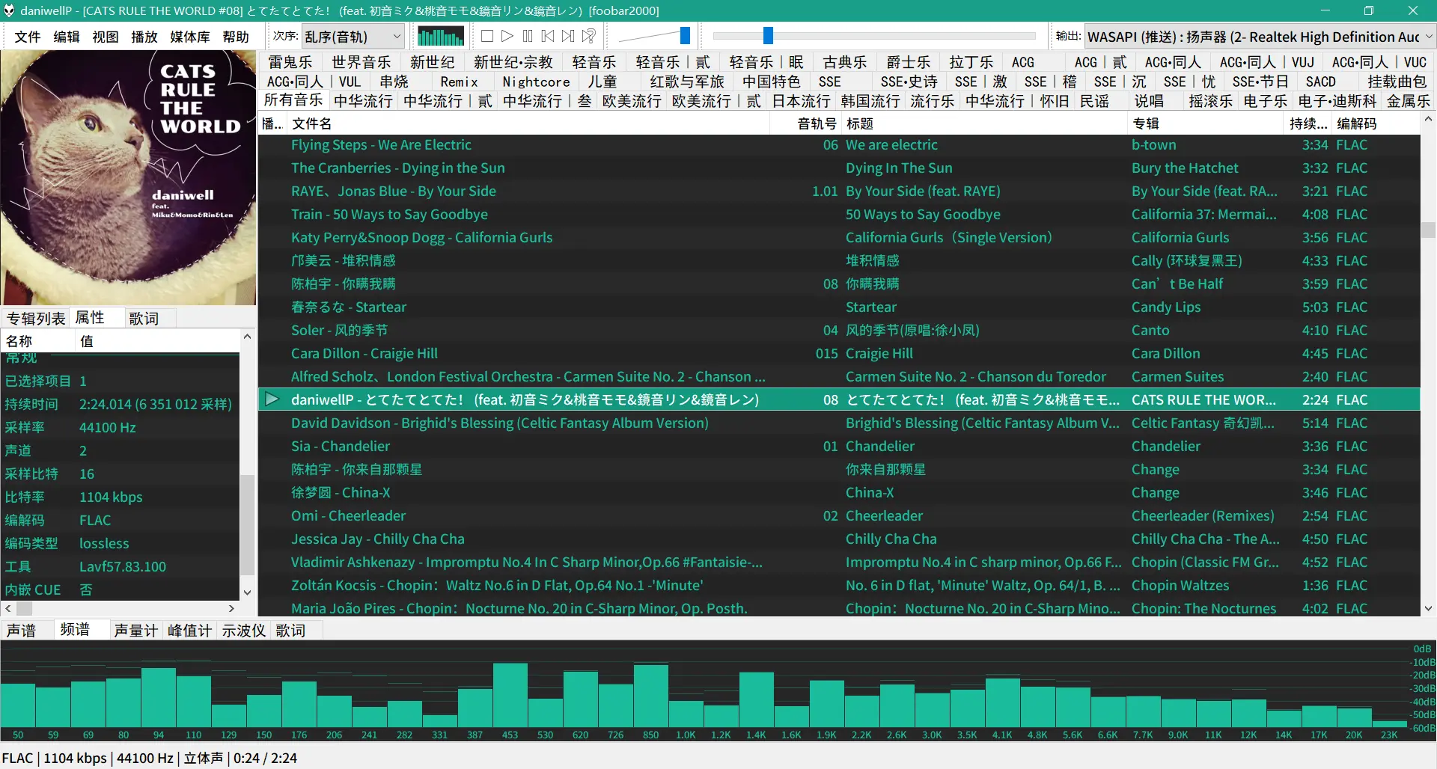Switch to the 红歌与军旅 playlist tab
This screenshot has height=769, width=1437.
(687, 82)
